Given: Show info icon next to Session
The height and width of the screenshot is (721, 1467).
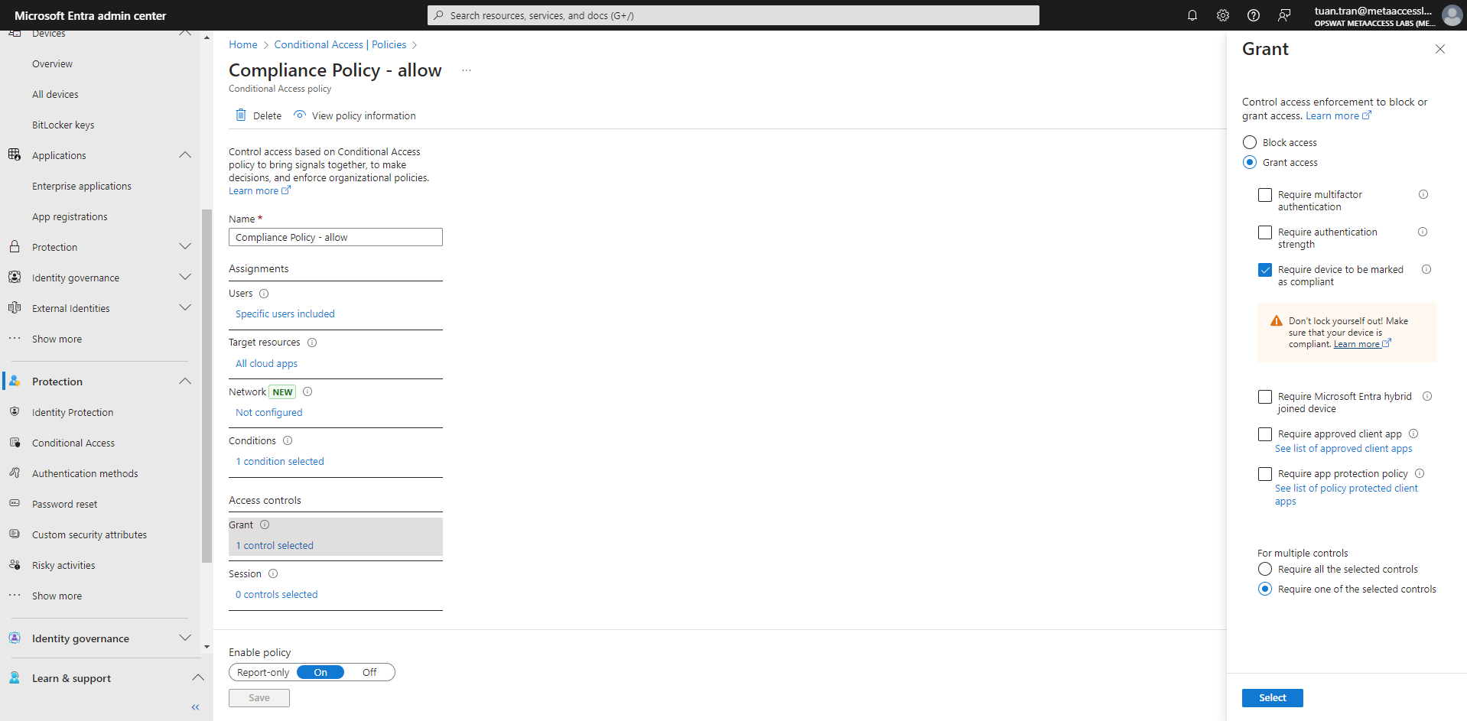Looking at the screenshot, I should [x=273, y=573].
